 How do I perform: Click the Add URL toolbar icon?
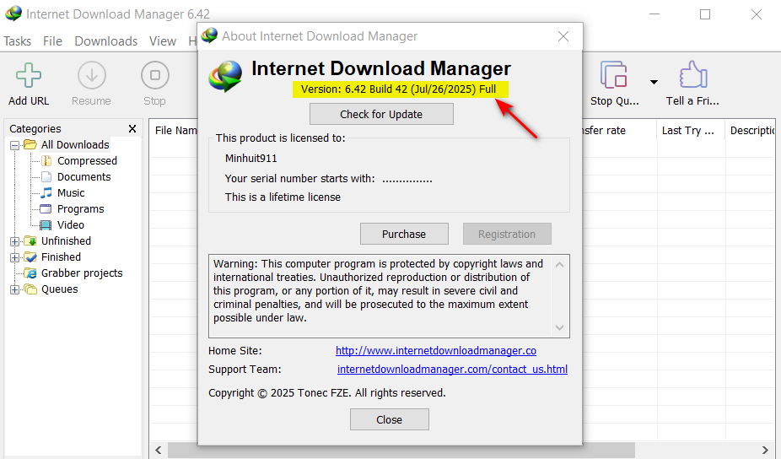[29, 75]
